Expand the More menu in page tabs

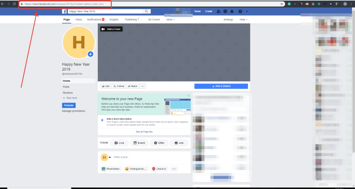[171, 19]
